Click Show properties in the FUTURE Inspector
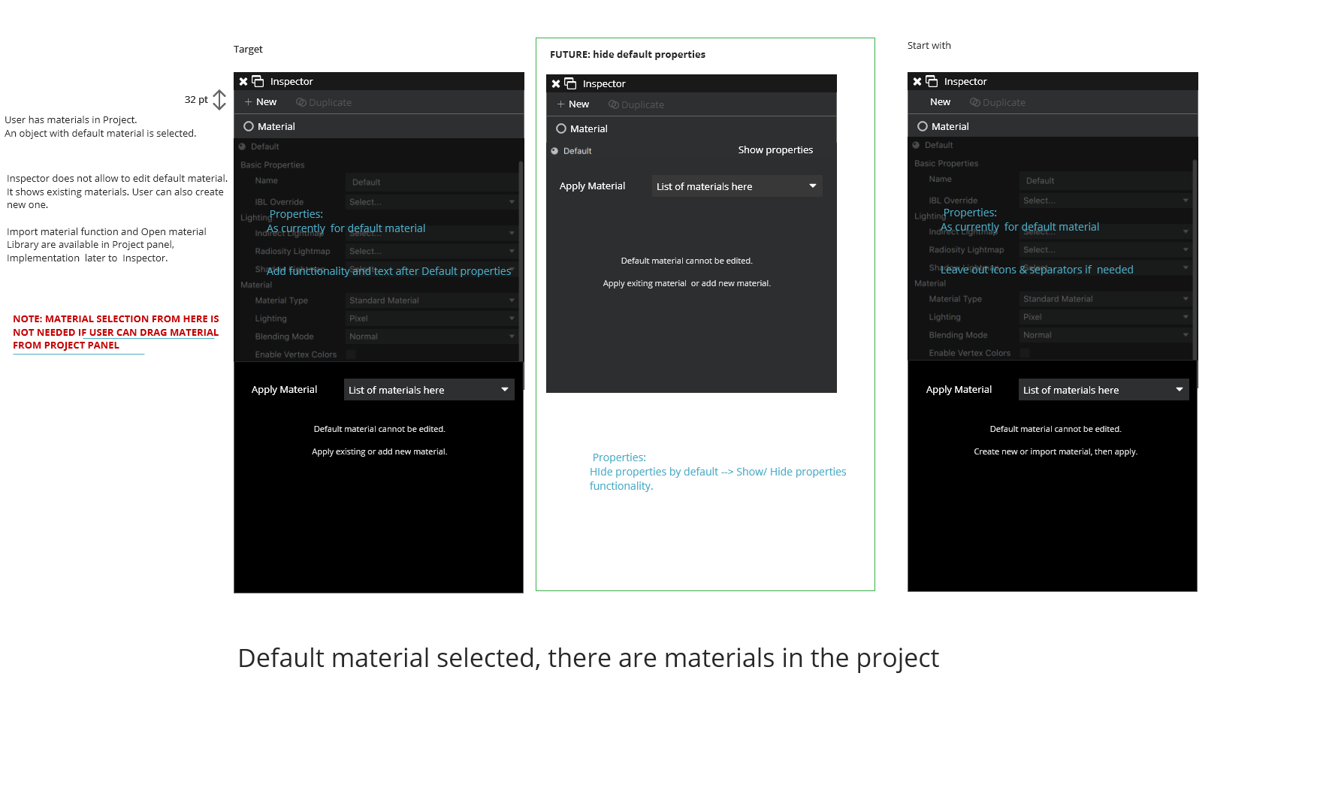The width and height of the screenshot is (1320, 809). 775,150
